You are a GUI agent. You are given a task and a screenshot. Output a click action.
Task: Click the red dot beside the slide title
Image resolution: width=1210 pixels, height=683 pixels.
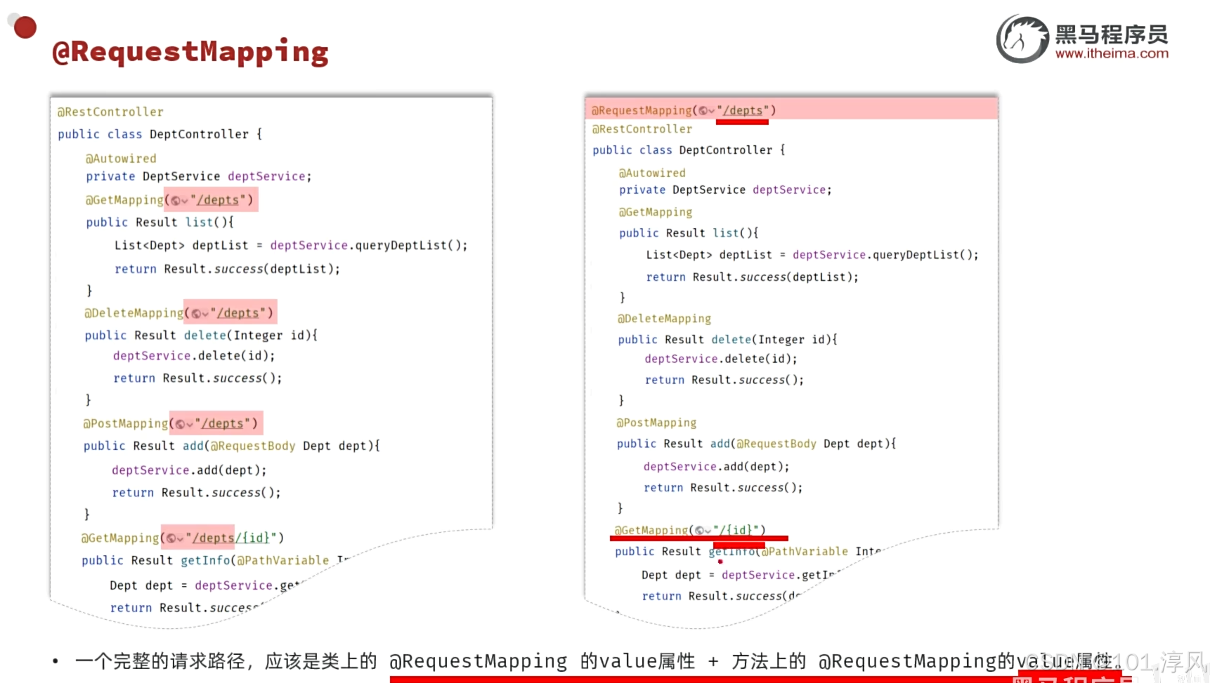tap(25, 27)
